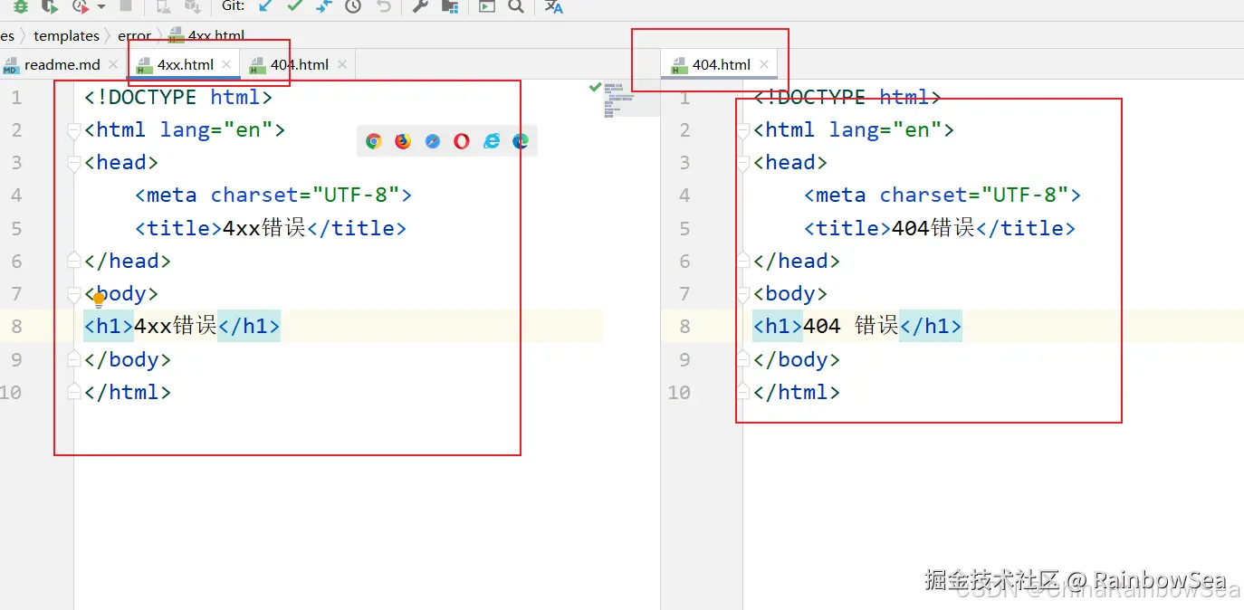Click the Debug bug icon in toolbar

21,6
